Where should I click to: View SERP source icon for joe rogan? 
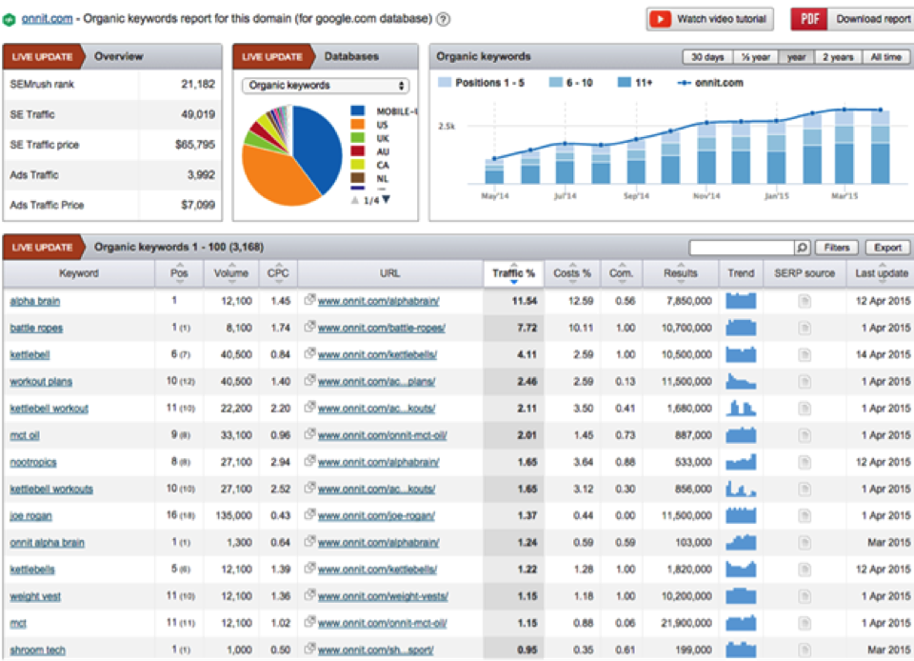point(805,516)
